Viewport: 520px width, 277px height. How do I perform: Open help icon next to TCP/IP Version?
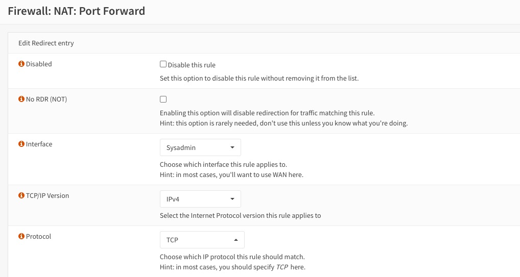tap(21, 195)
